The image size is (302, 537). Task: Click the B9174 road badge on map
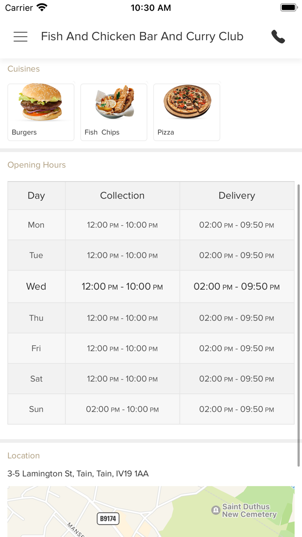108,518
